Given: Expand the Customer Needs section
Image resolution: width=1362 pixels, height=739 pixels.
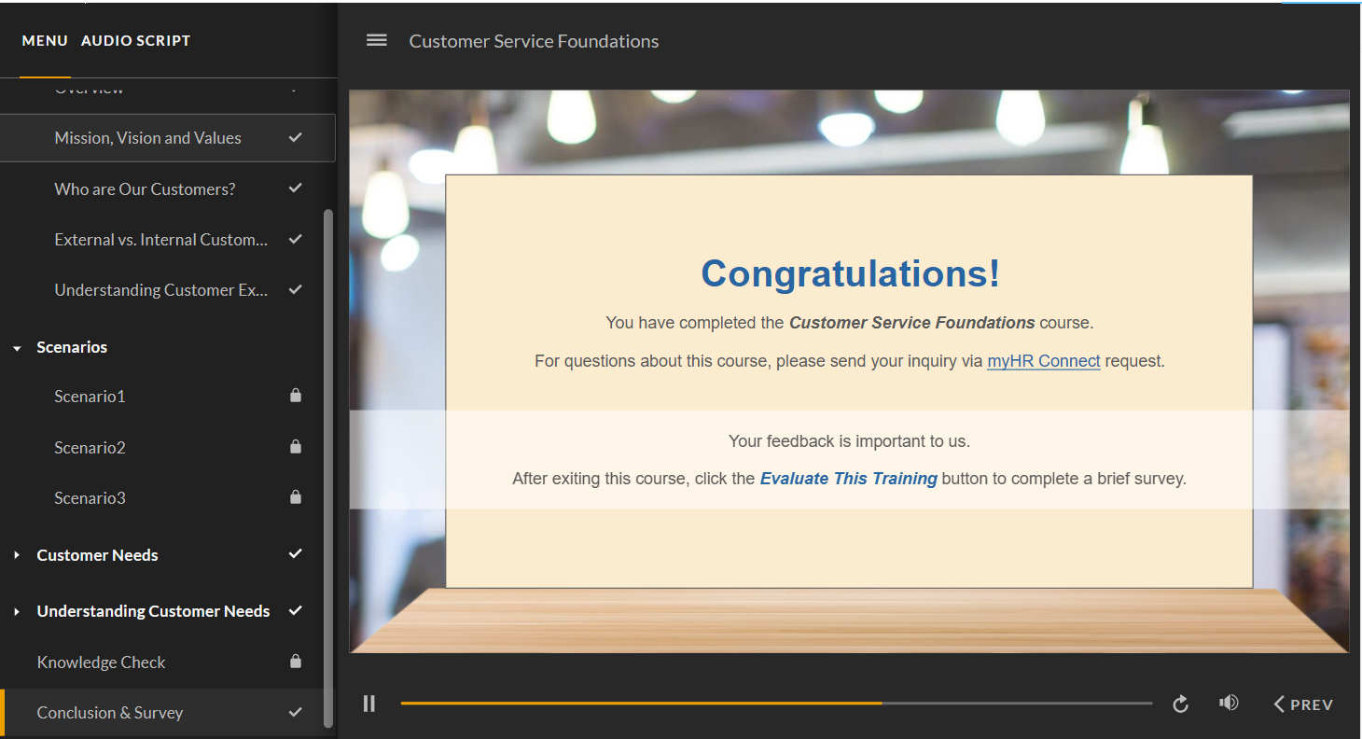Looking at the screenshot, I should click(16, 554).
